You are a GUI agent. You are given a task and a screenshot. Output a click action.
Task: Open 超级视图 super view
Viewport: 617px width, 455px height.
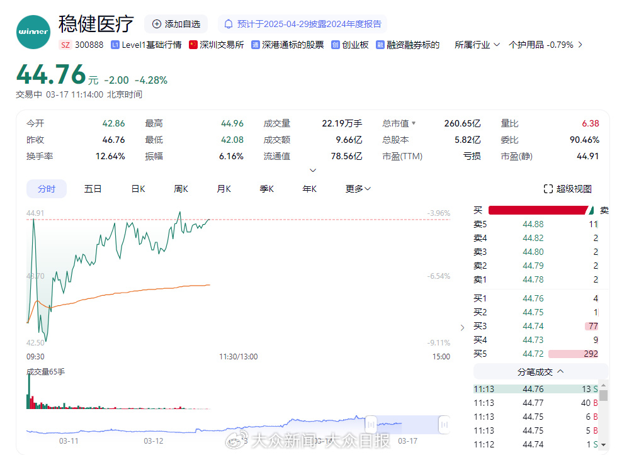[x=567, y=189]
